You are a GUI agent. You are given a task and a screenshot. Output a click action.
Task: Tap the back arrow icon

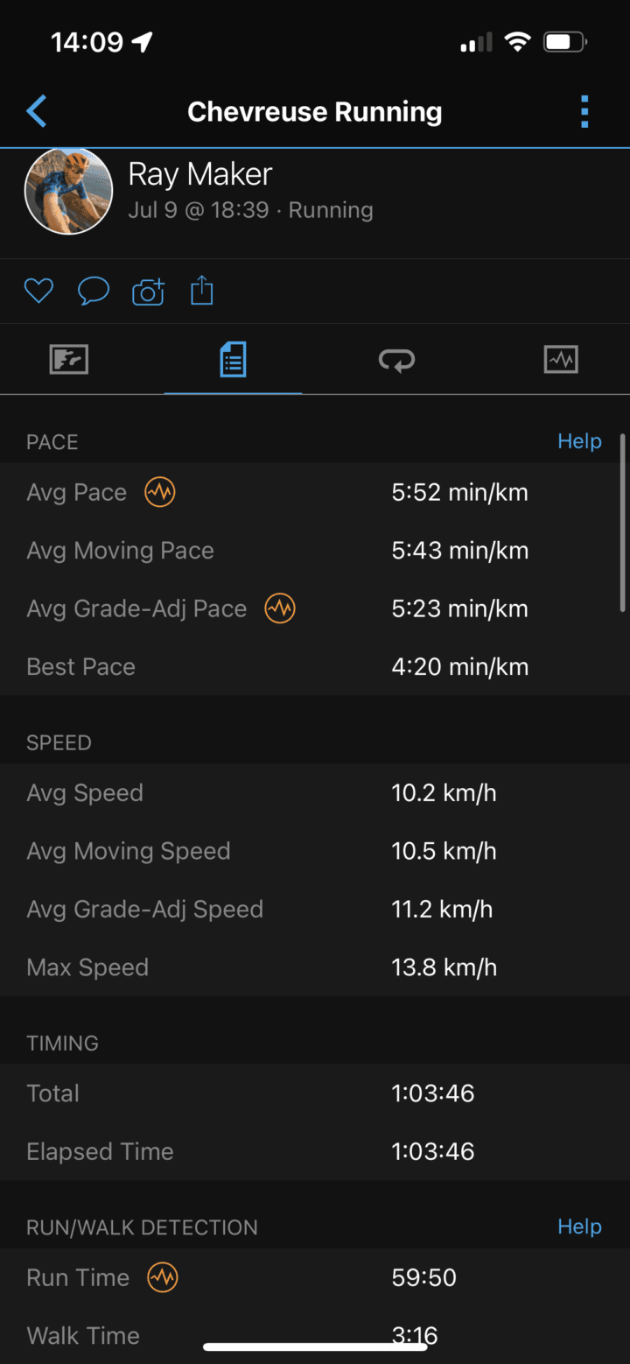[37, 112]
